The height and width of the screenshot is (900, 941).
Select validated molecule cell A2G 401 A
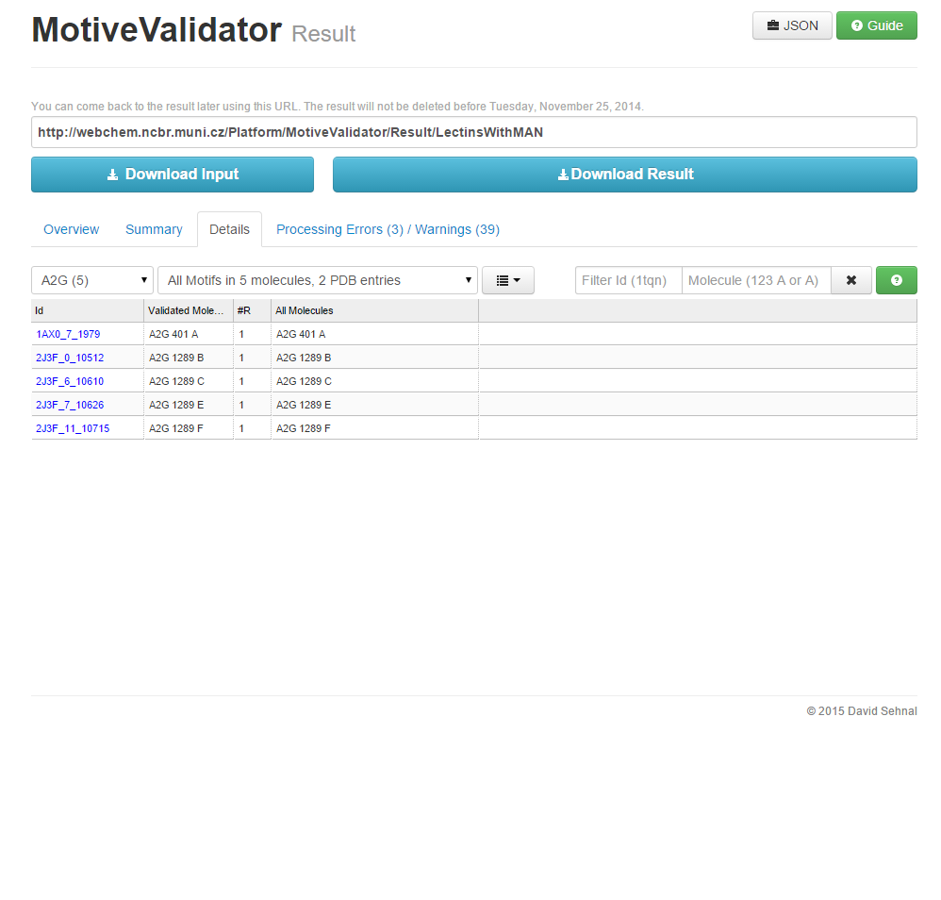pos(189,334)
